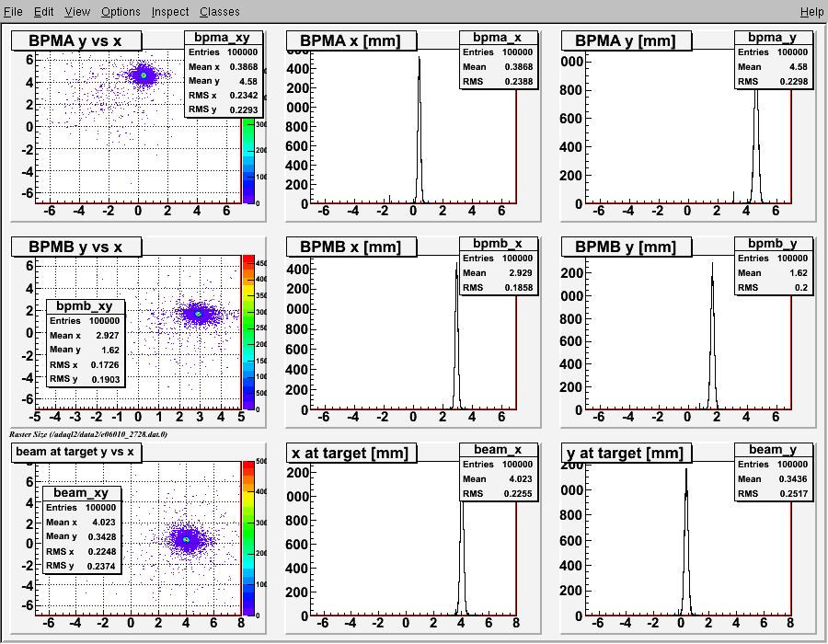Select the 'x at target [mm]' title
The height and width of the screenshot is (644, 828).
(x=351, y=453)
